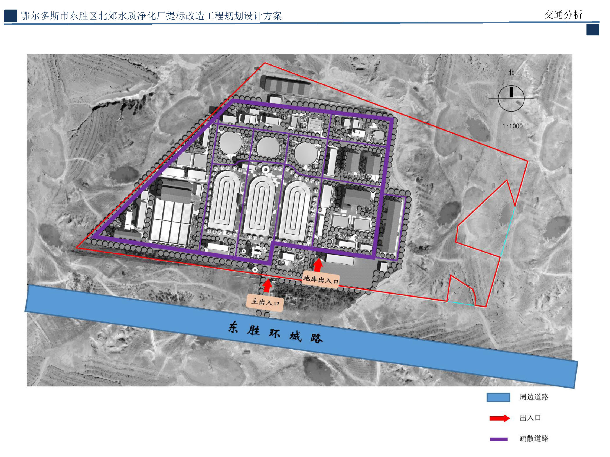Screen dimensions: 610x457
Task: Click the 主出入口 label
Action: 265,302
